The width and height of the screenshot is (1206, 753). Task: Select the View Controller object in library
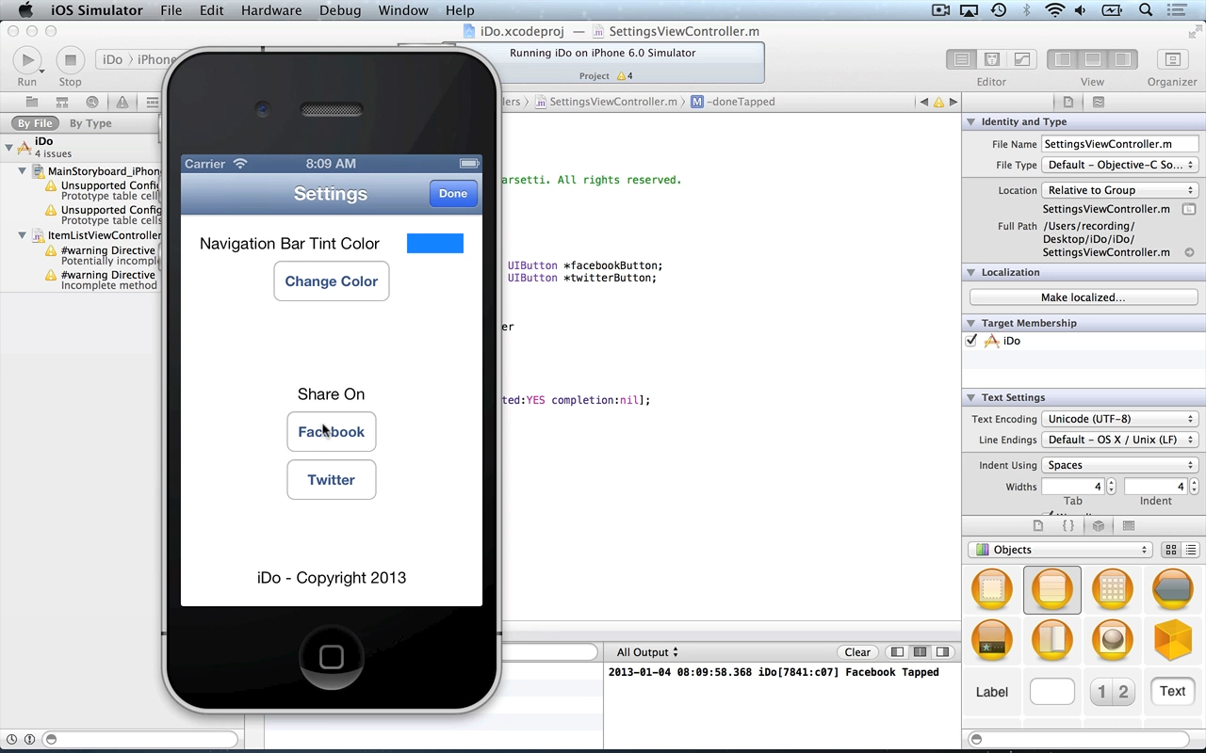(992, 590)
